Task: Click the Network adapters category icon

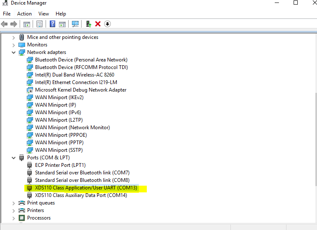Action: pyautogui.click(x=22, y=52)
